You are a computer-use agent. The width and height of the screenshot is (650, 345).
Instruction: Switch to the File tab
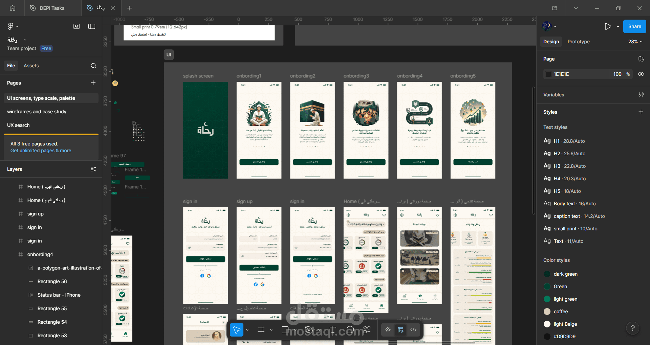(11, 66)
